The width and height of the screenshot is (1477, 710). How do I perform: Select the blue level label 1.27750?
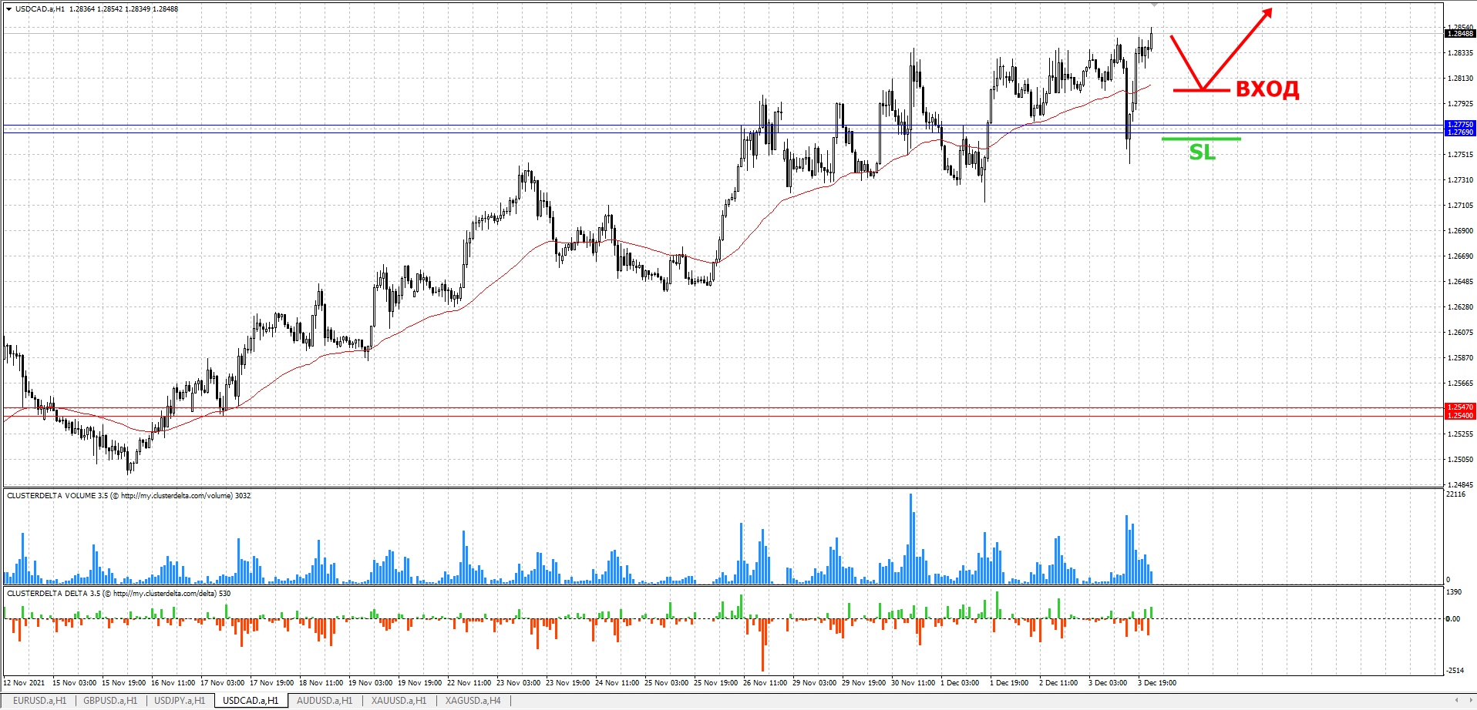click(1460, 125)
